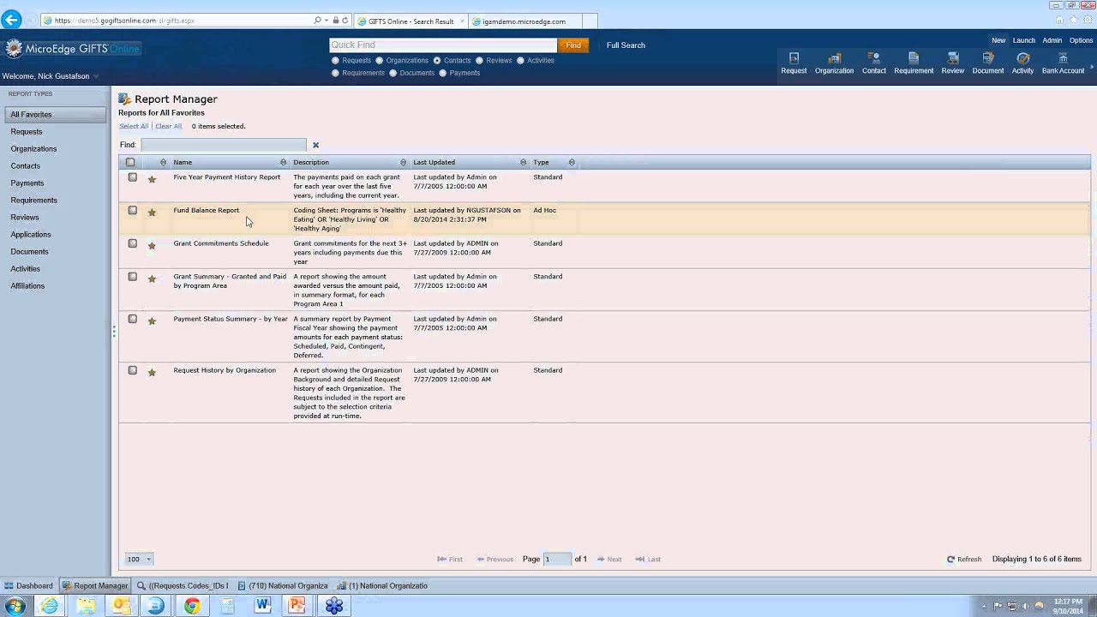Toggle star for Payment Status Summary
Image resolution: width=1097 pixels, height=617 pixels.
click(x=152, y=320)
